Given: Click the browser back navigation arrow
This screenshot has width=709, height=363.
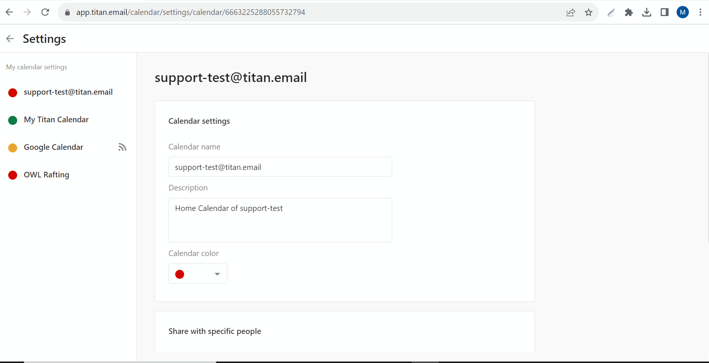Looking at the screenshot, I should [10, 12].
